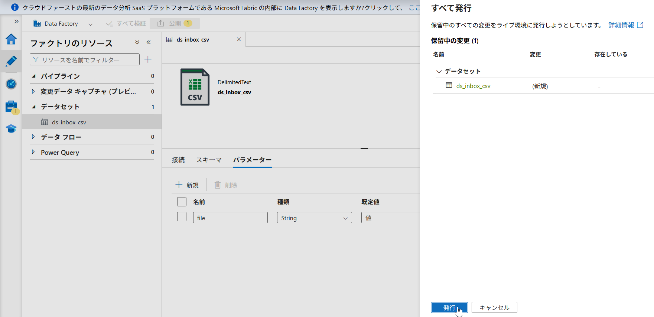The width and height of the screenshot is (654, 317).
Task: Open the Manage toolbox icon
Action: 11,107
